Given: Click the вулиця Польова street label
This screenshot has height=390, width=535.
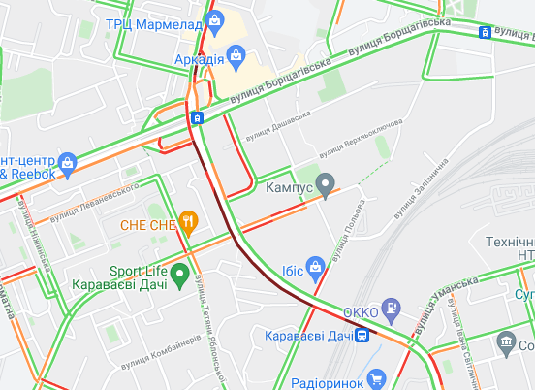Looking at the screenshot, I should tap(348, 231).
